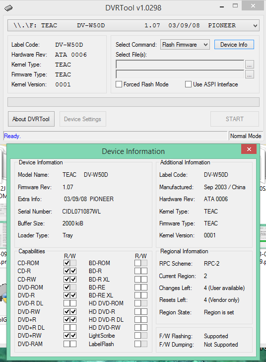Click the LightScribe capability checkbox
The image size is (266, 362).
[x=138, y=336]
